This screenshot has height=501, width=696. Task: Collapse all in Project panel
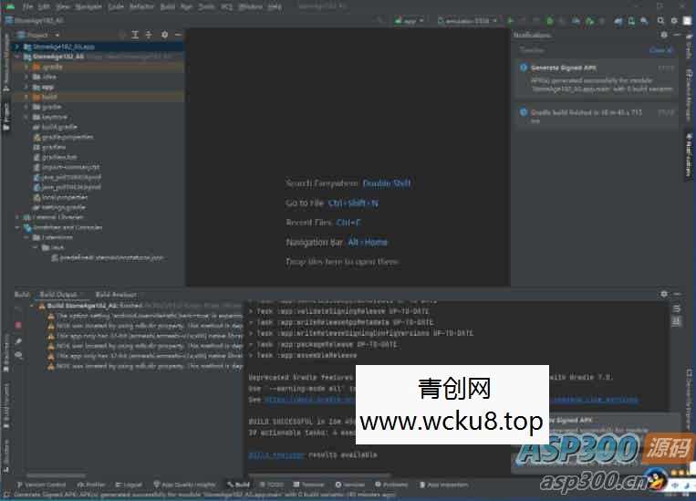point(151,35)
